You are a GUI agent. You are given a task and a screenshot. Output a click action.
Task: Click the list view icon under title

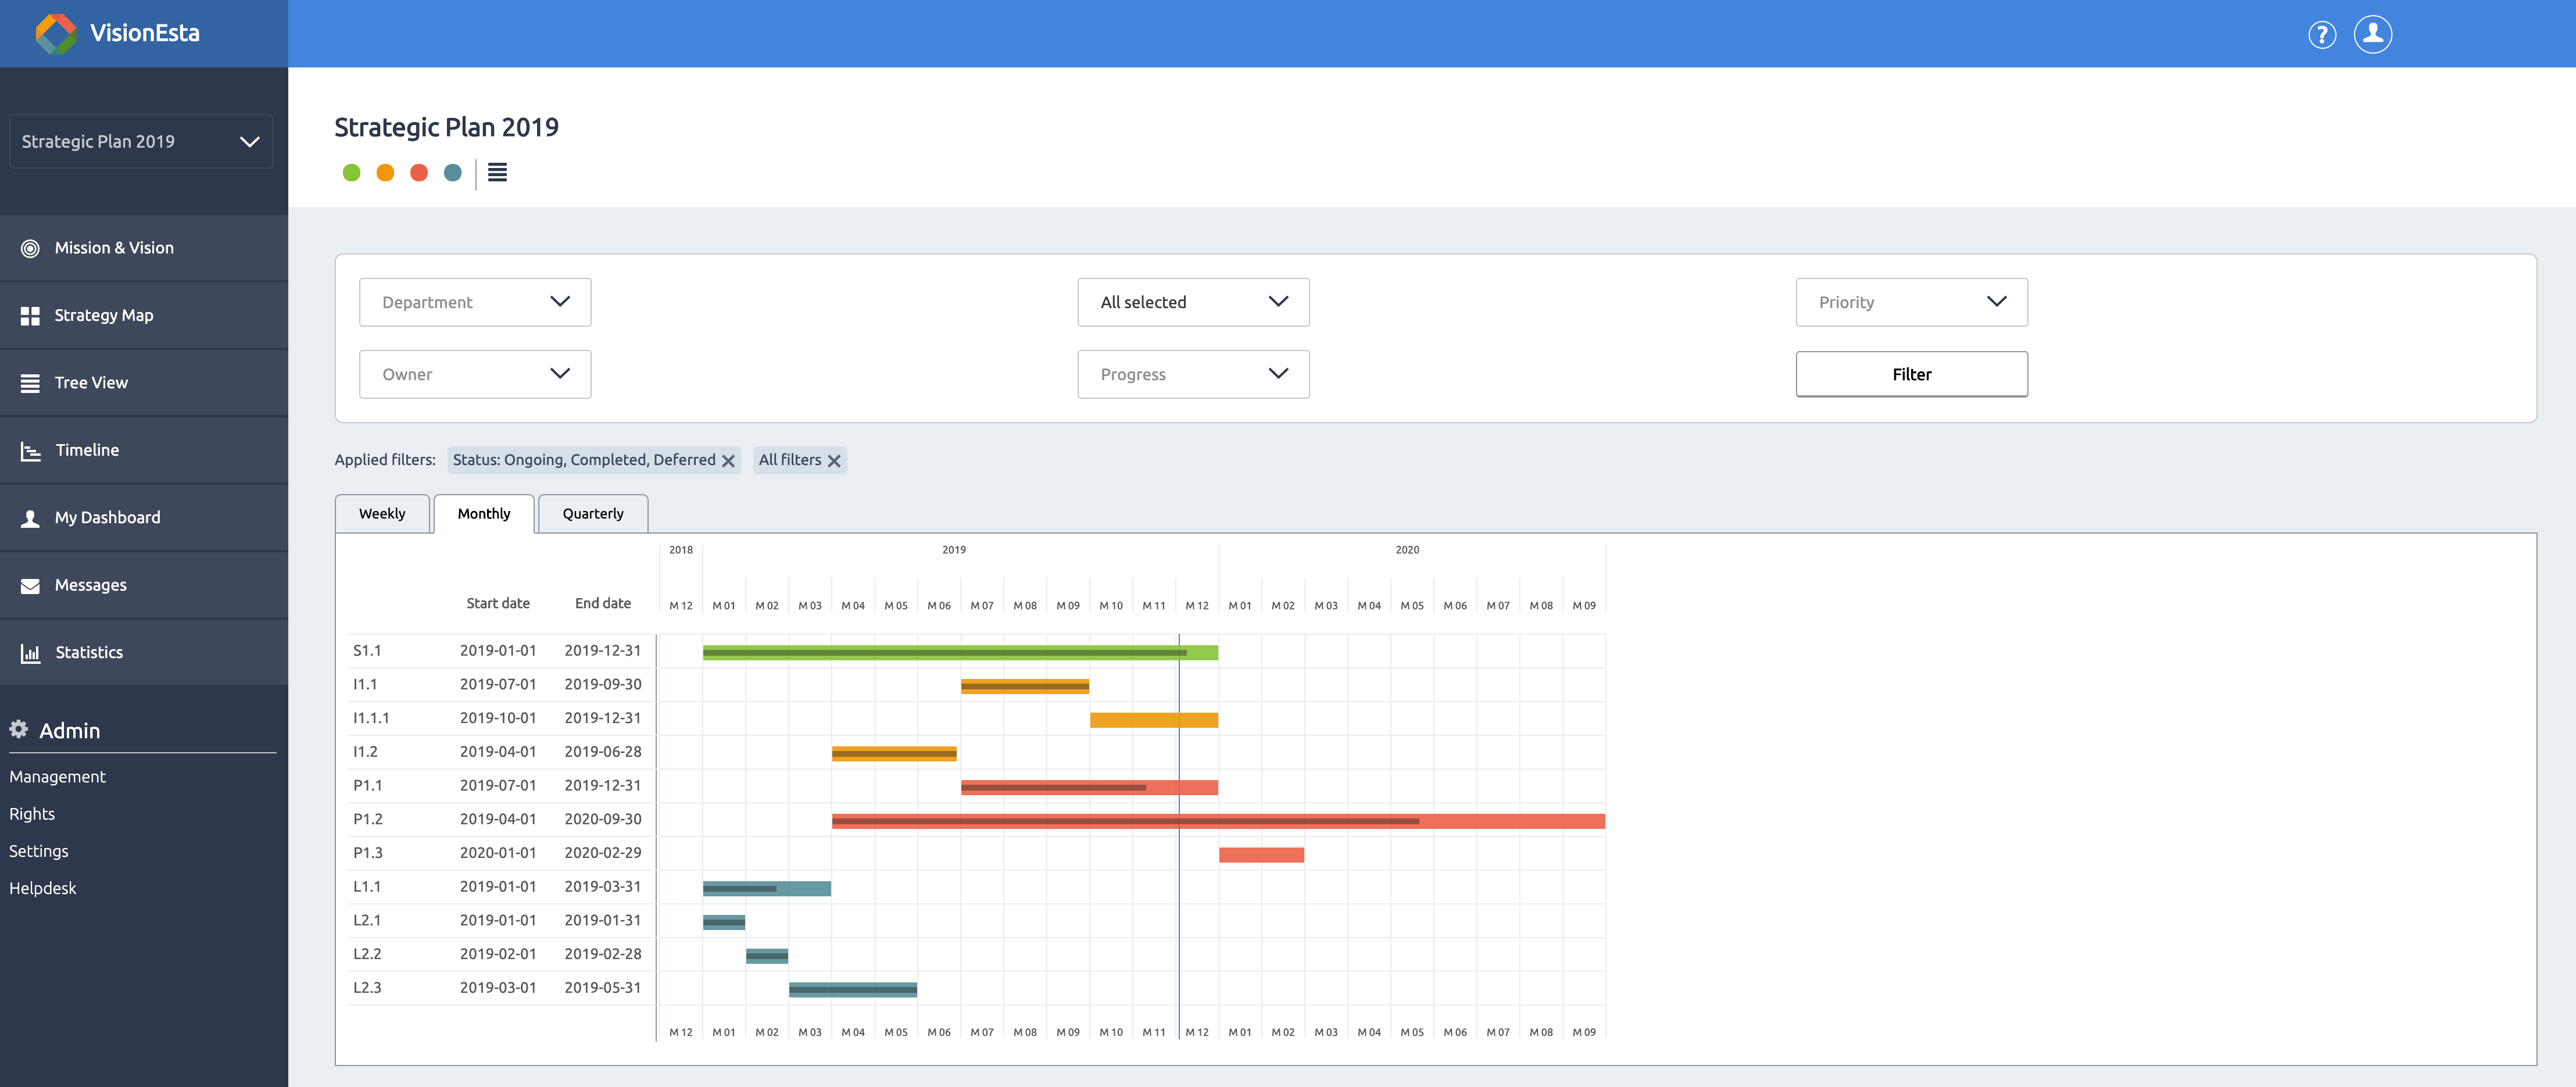pos(497,173)
